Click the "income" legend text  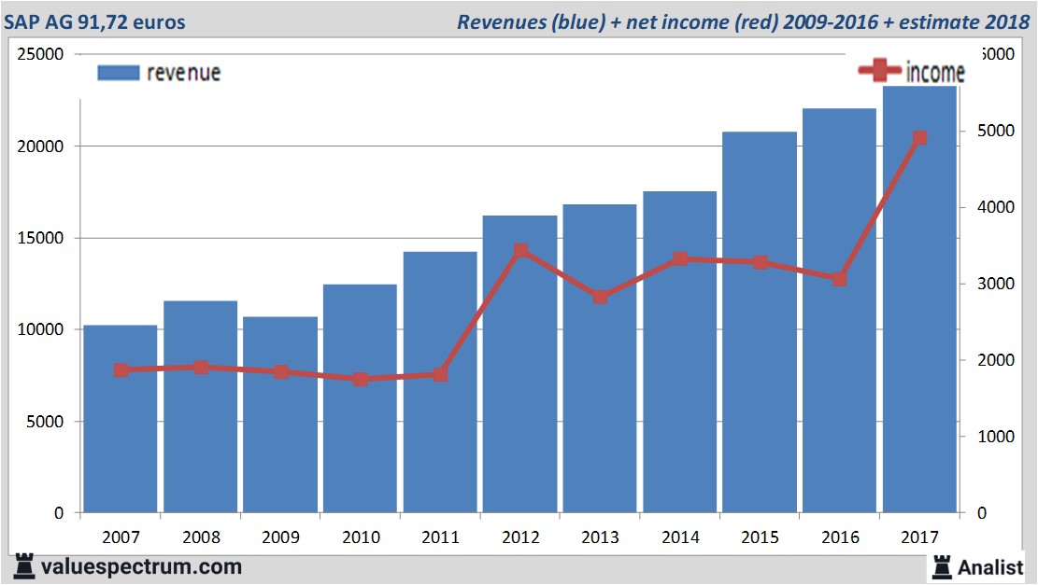pyautogui.click(x=934, y=72)
